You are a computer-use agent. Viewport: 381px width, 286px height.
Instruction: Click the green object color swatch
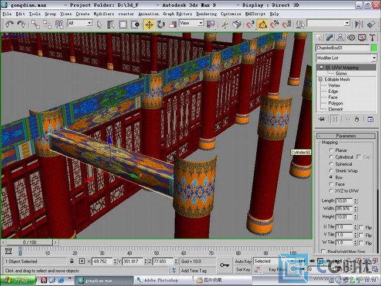373,47
